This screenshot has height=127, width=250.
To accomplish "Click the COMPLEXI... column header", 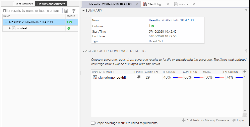I will [152, 72].
